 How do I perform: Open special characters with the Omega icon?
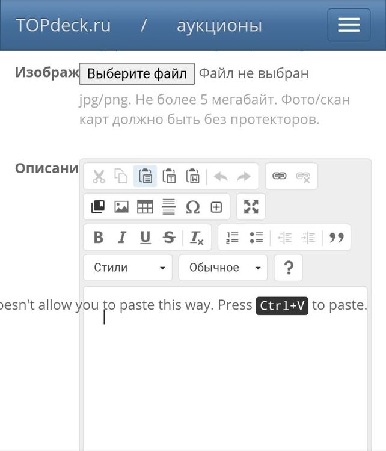[x=192, y=207]
